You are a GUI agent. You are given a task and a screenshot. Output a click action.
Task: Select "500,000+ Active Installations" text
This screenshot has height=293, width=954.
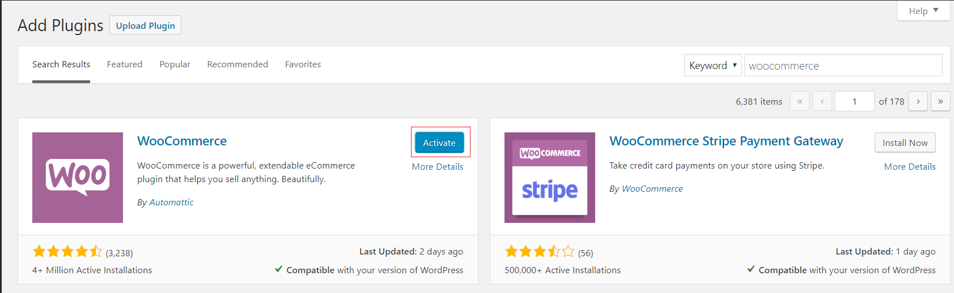(x=563, y=270)
